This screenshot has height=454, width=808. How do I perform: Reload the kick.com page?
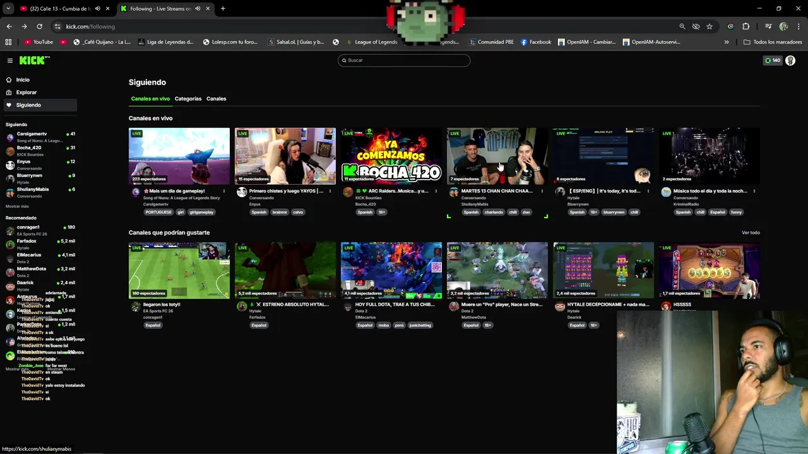[x=39, y=26]
